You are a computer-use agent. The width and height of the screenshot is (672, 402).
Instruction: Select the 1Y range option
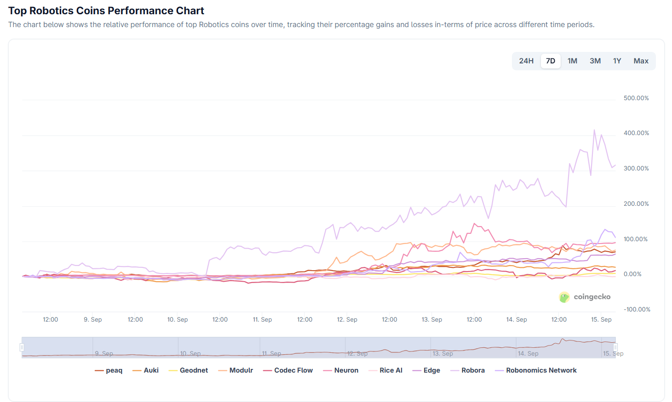[x=617, y=61]
